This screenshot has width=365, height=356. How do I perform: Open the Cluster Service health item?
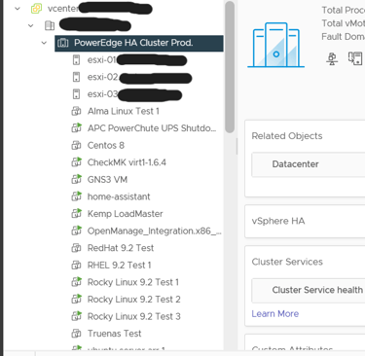317,290
